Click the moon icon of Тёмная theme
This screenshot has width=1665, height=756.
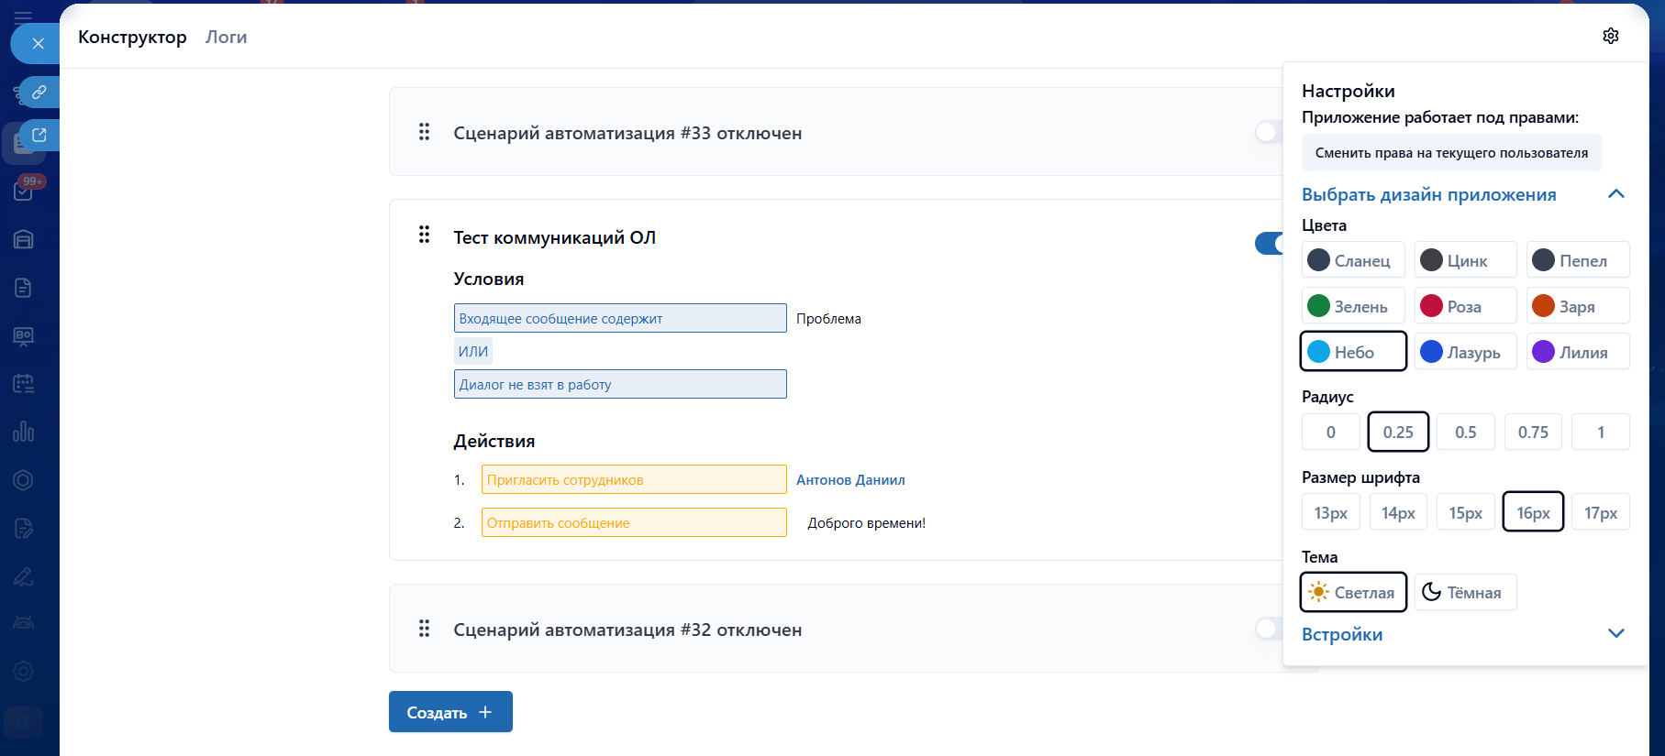(x=1431, y=592)
